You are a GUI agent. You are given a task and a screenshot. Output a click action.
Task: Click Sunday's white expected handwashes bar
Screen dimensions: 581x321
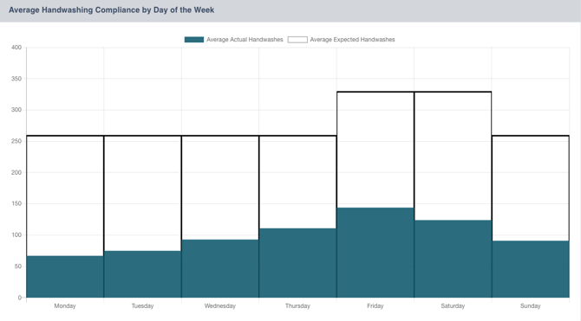point(531,189)
